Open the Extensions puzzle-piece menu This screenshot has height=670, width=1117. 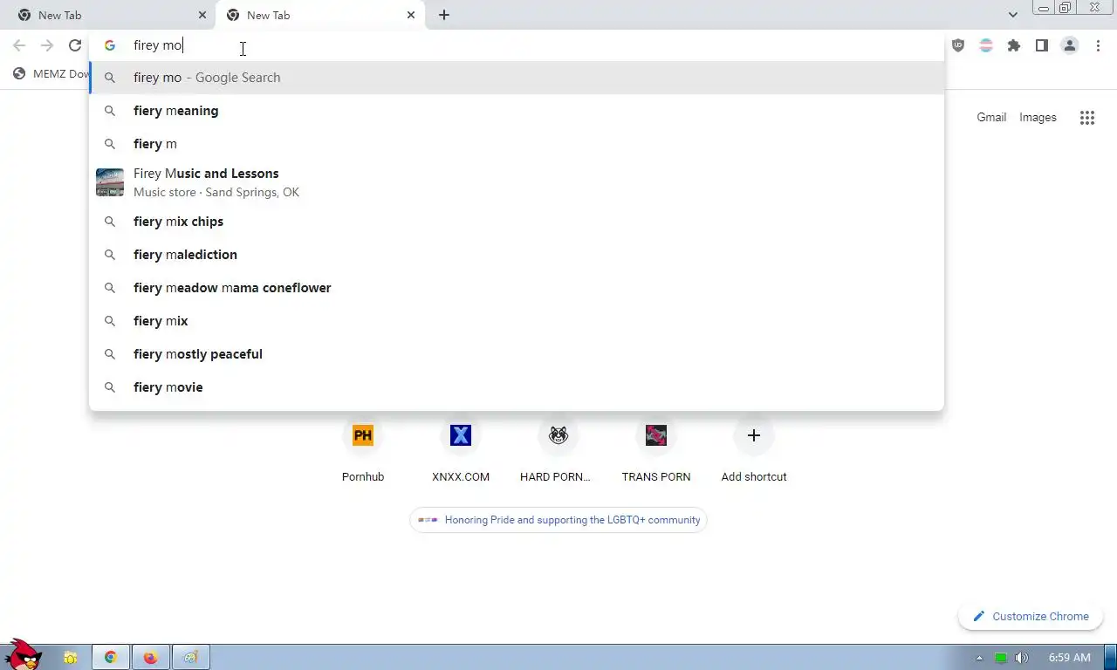coord(1014,45)
